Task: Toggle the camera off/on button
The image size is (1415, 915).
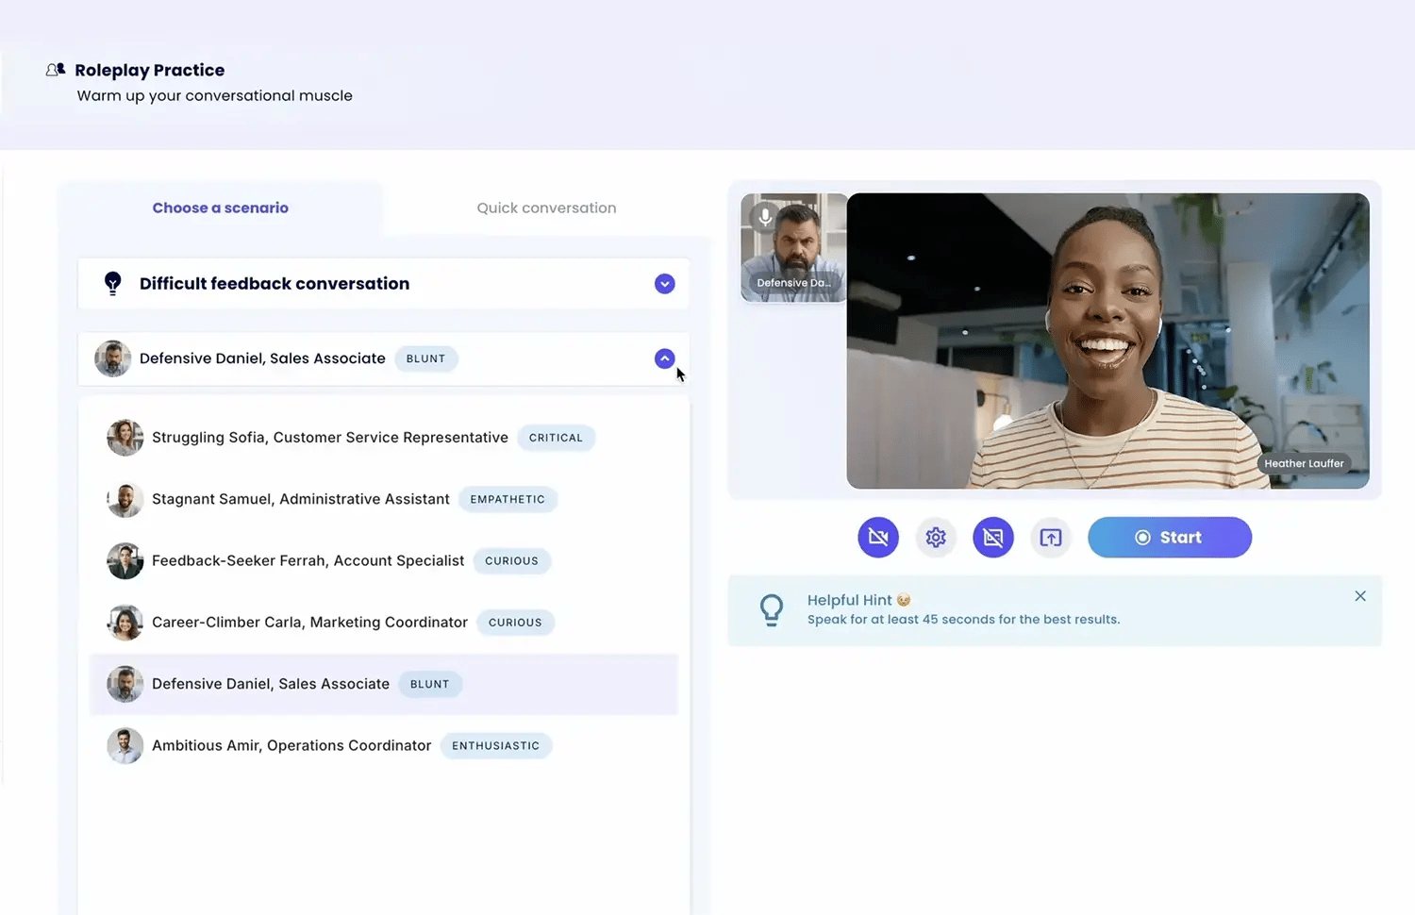Action: [x=878, y=538]
